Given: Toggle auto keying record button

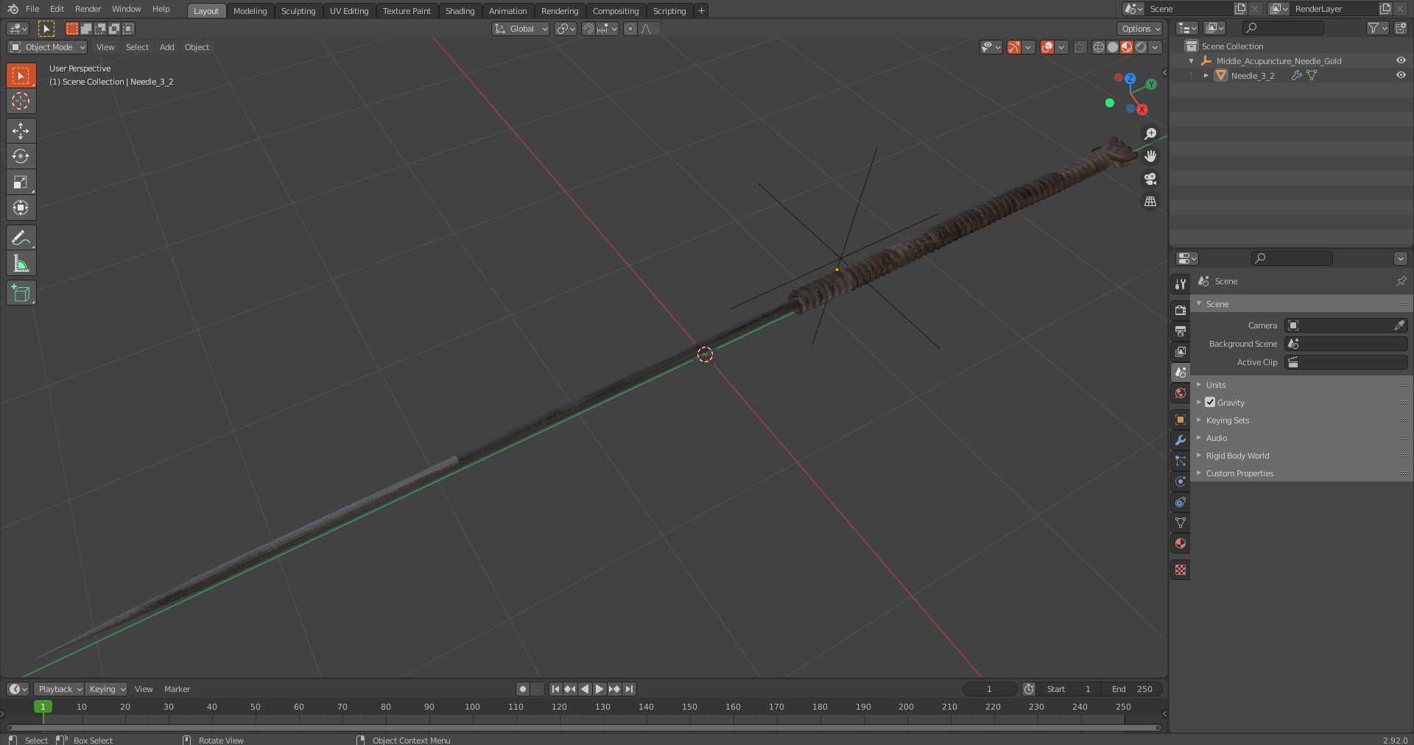Looking at the screenshot, I should click(523, 689).
